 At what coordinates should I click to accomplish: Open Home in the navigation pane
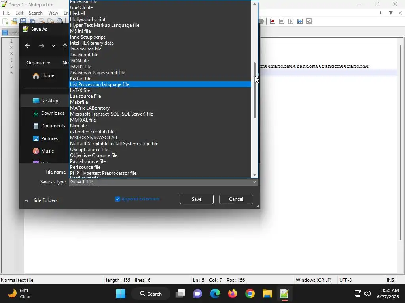44,75
